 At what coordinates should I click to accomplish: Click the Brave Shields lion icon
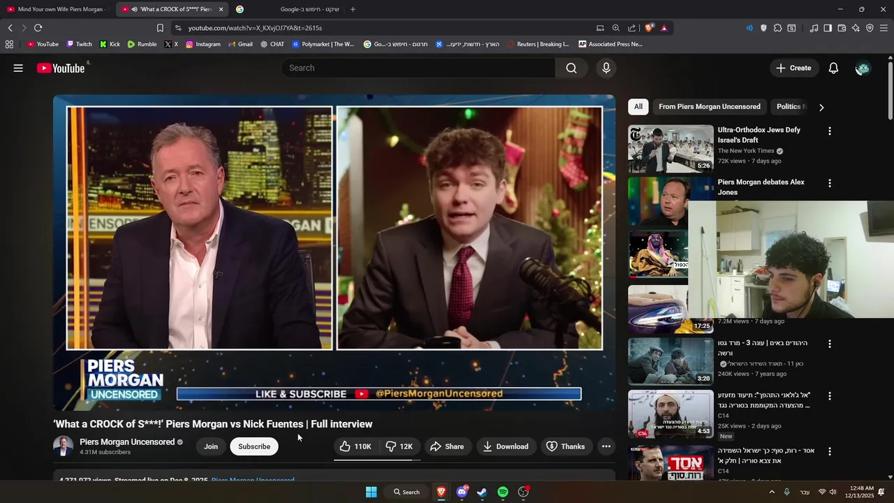(x=649, y=28)
